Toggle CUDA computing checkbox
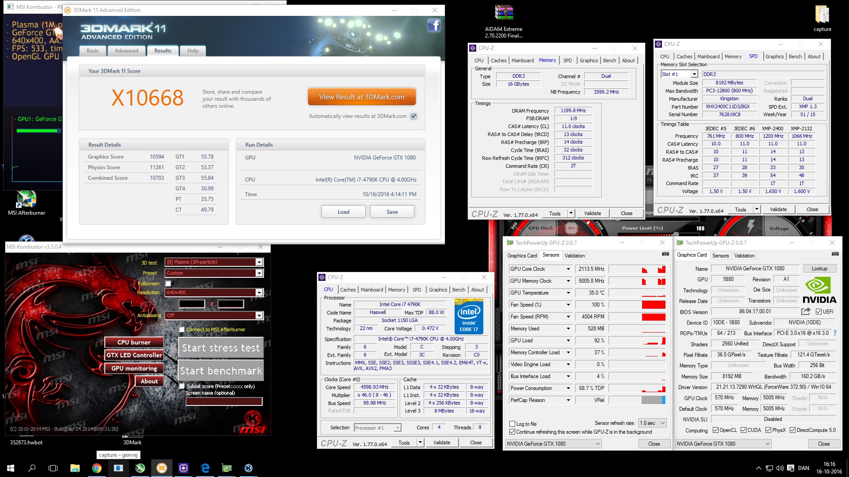Viewport: 849px width, 477px height. pyautogui.click(x=744, y=430)
